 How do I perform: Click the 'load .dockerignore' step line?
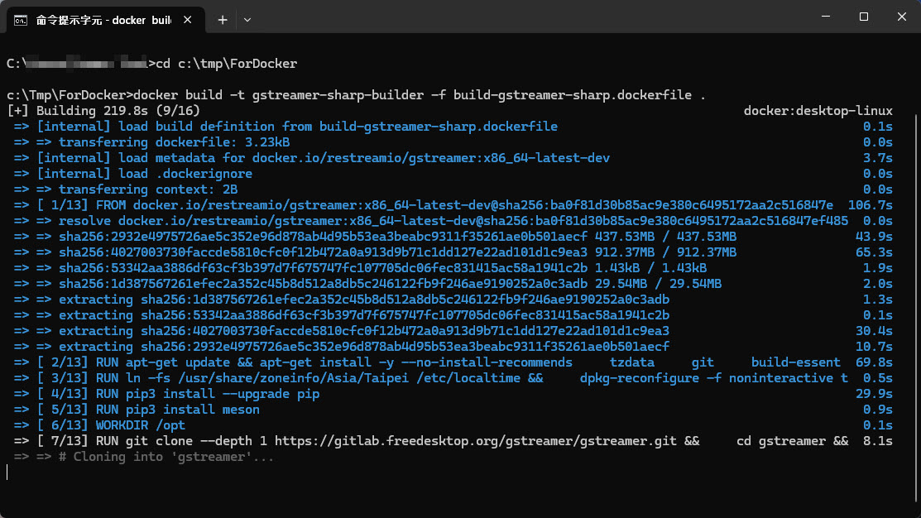[x=145, y=174]
